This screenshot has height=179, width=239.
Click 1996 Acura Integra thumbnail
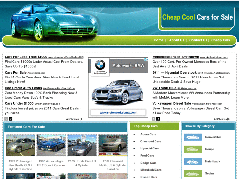[x=51, y=145]
